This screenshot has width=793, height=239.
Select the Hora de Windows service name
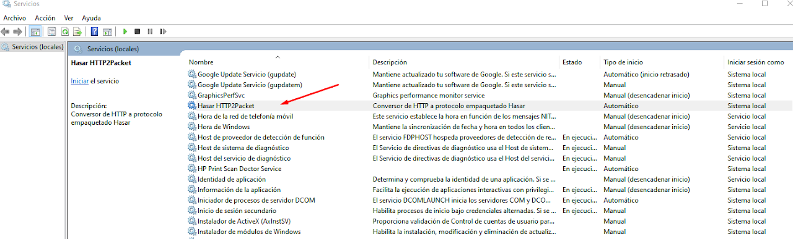pyautogui.click(x=224, y=127)
